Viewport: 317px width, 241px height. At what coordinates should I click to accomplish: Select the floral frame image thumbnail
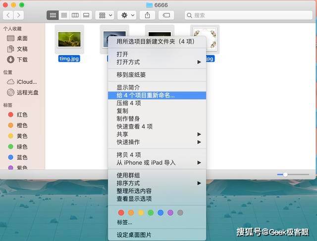point(205,39)
